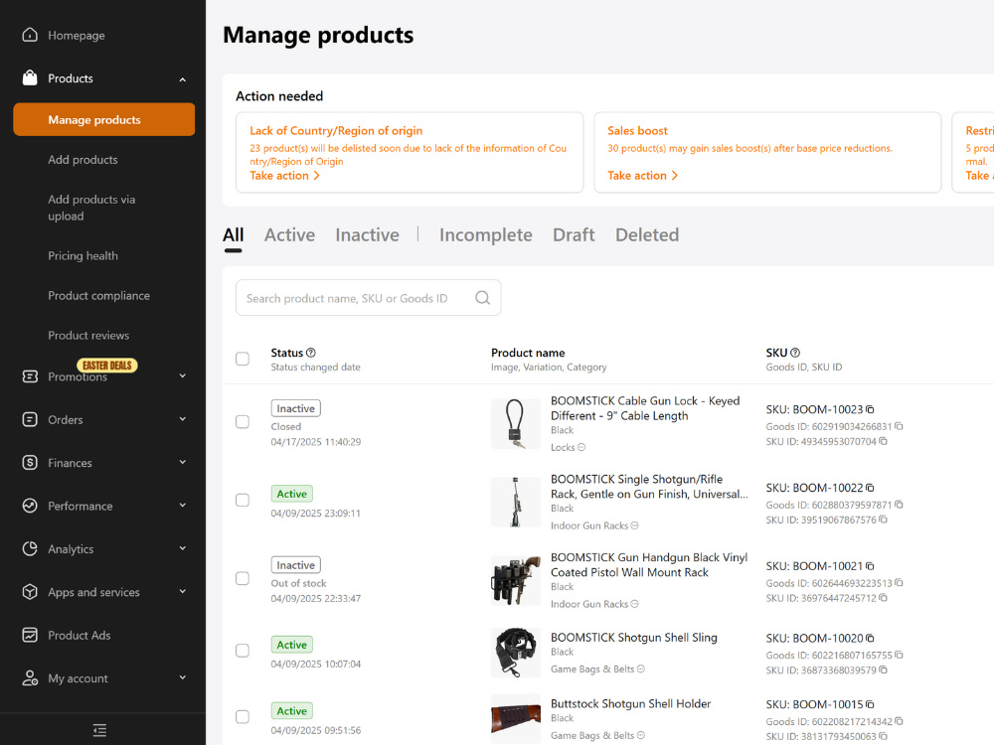This screenshot has width=994, height=745.
Task: Click the Promotions ticket icon
Action: coord(30,376)
